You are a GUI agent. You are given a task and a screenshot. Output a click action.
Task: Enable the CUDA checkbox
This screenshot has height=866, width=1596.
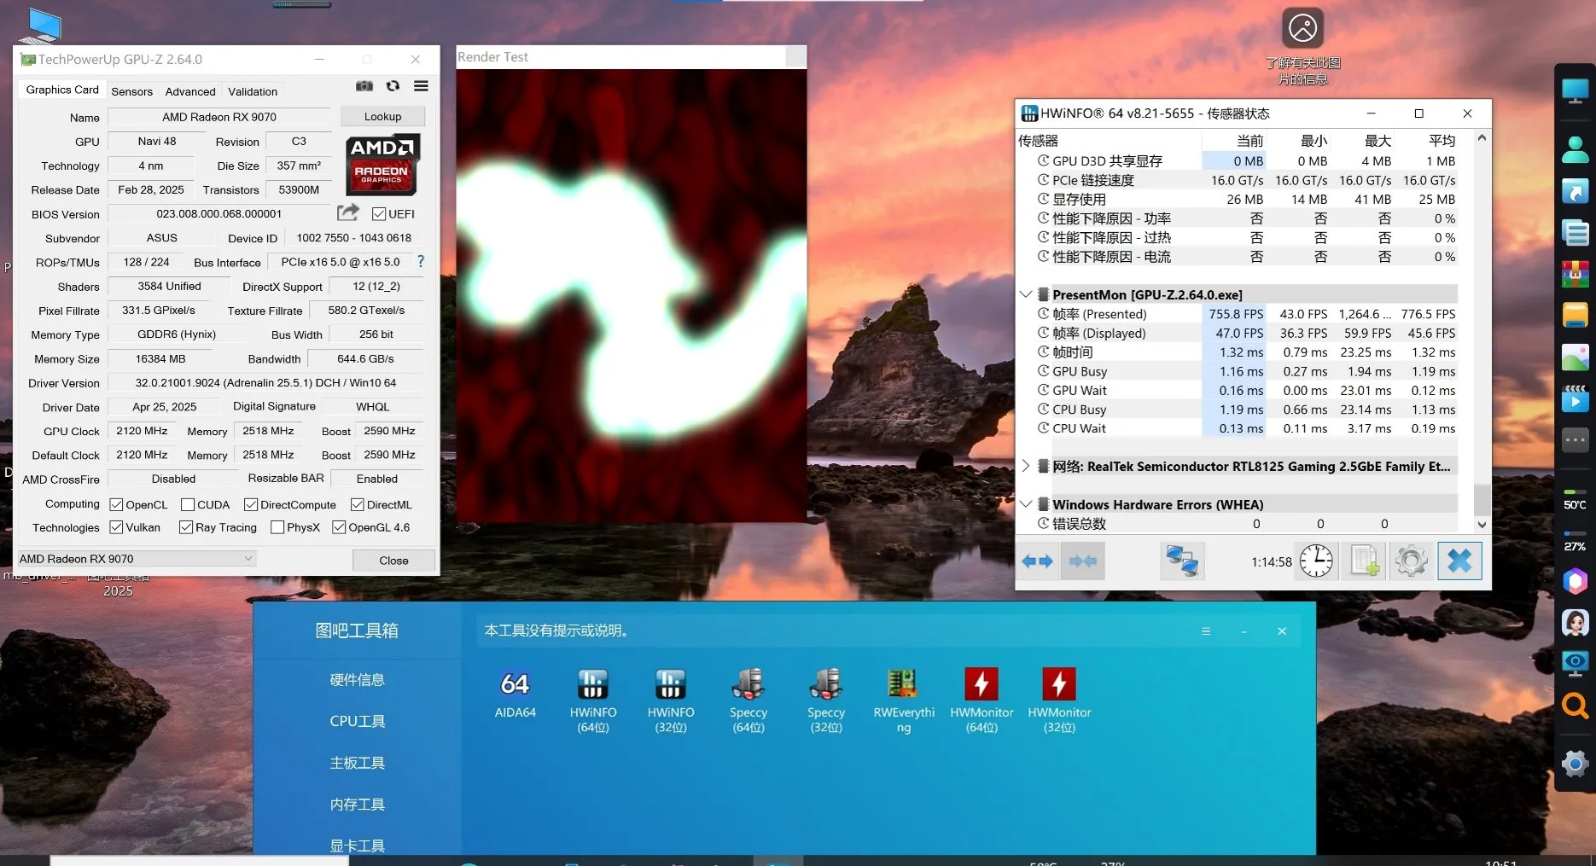pos(188,505)
